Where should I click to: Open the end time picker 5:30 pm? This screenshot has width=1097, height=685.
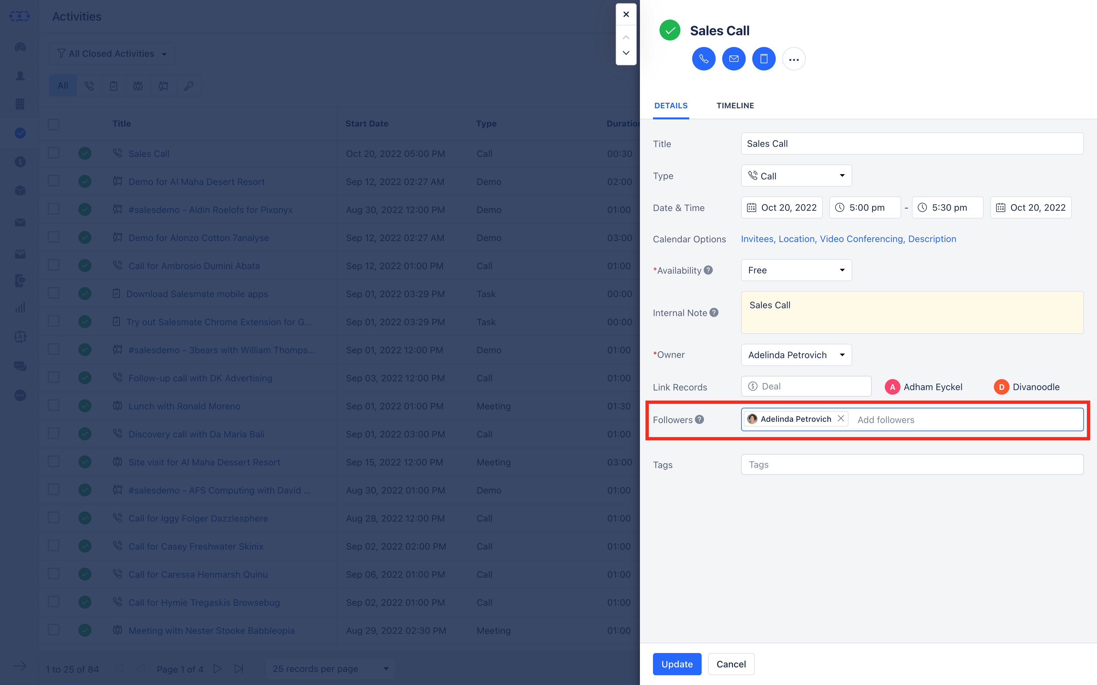coord(947,207)
